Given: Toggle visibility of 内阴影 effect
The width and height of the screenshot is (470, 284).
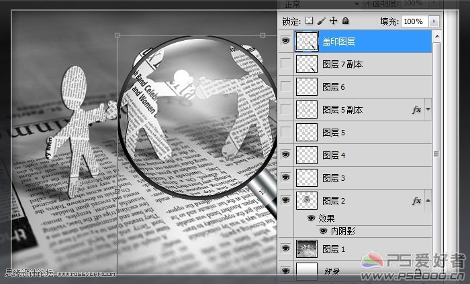Looking at the screenshot, I should (x=323, y=231).
